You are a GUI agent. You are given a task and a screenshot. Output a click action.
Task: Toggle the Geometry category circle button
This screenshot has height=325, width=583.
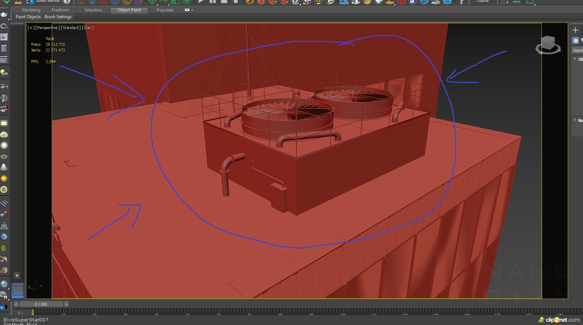point(575,41)
